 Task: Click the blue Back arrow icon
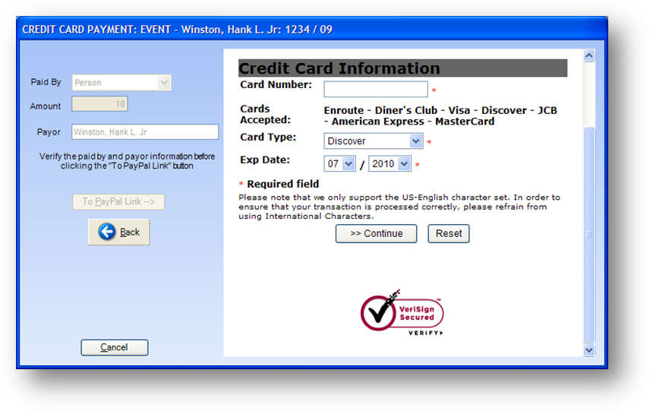pos(107,232)
